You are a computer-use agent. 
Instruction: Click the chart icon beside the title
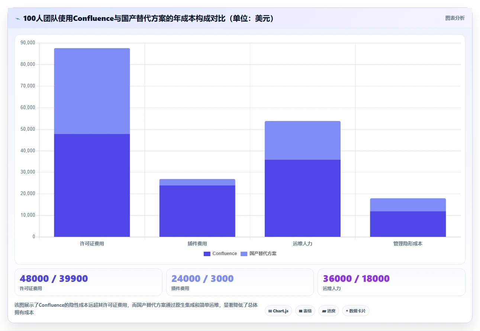17,18
